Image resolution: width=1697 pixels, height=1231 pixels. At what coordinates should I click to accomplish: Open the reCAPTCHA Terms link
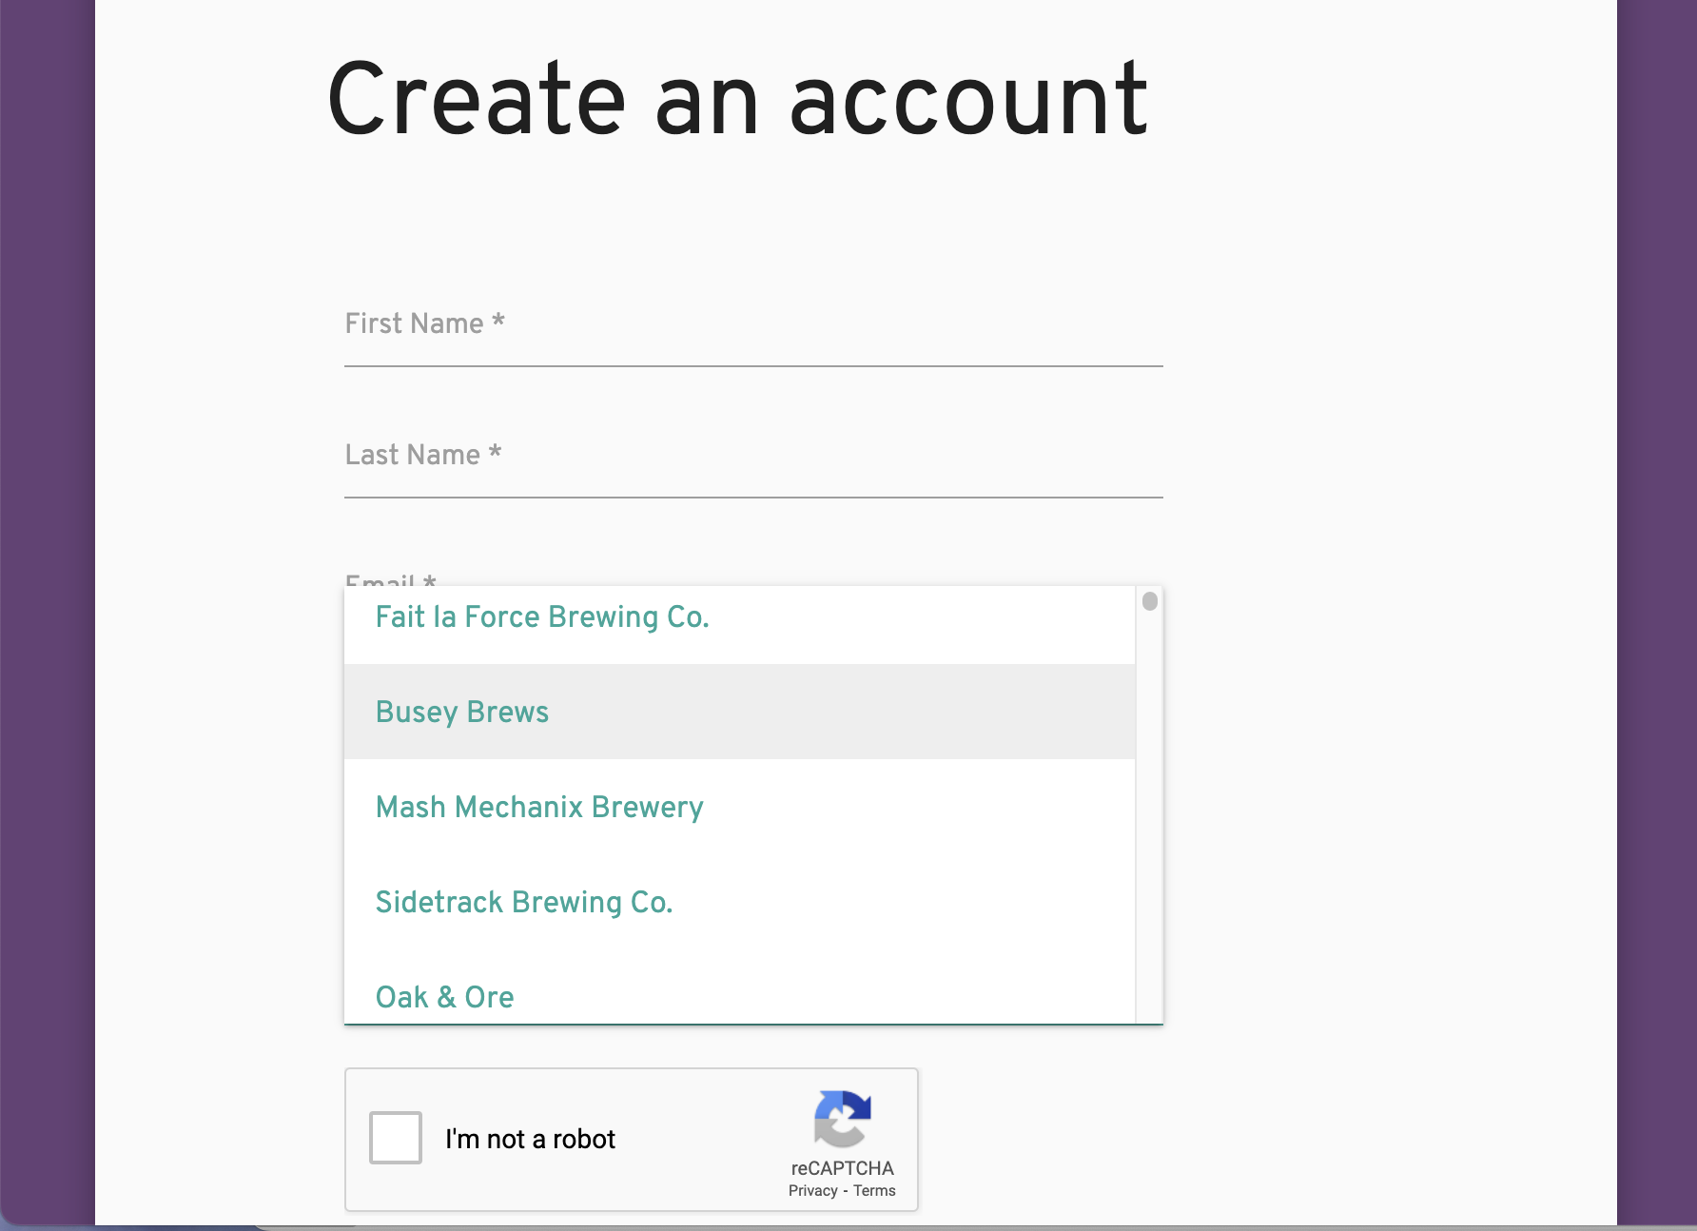(x=874, y=1191)
